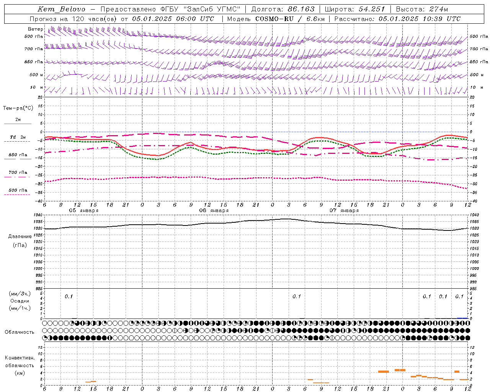Click the Ветер panel label
The height and width of the screenshot is (392, 490).
35,29
